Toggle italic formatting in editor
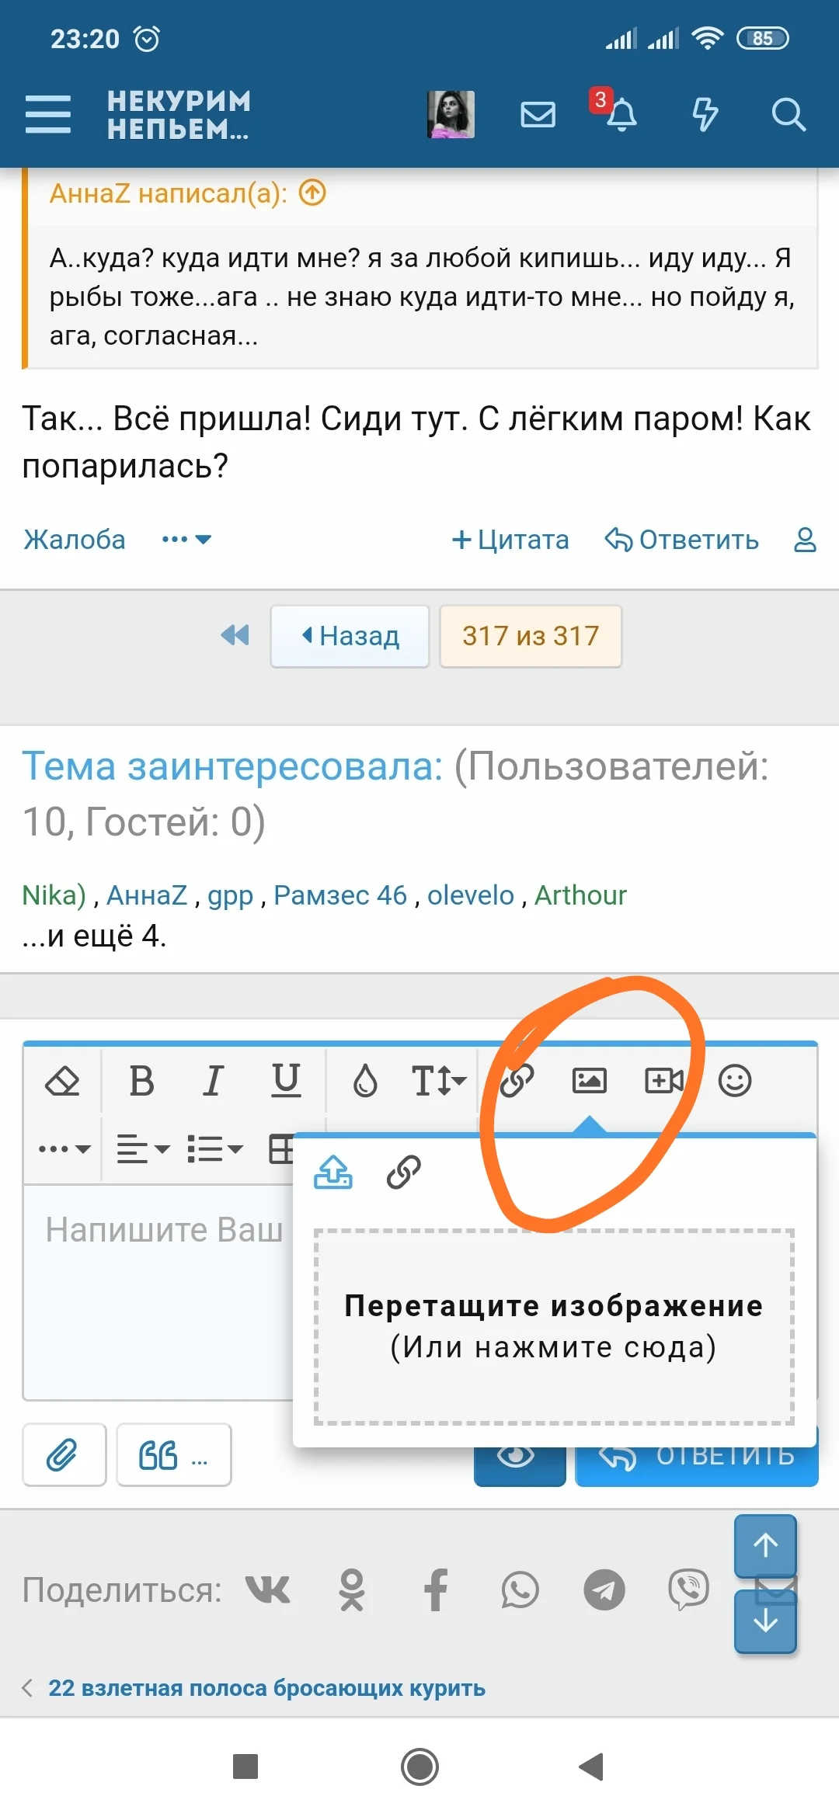Viewport: 839px width, 1817px height. pos(213,1080)
